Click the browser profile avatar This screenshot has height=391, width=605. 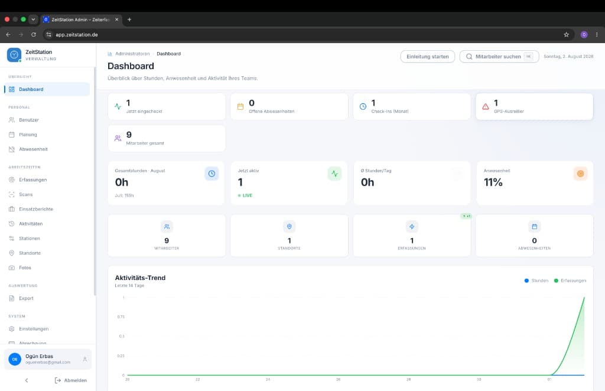pos(584,35)
